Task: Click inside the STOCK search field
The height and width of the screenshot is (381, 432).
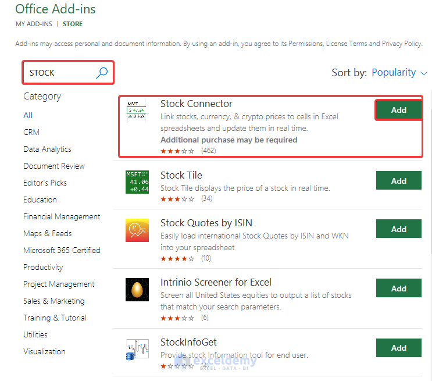Action: point(58,73)
